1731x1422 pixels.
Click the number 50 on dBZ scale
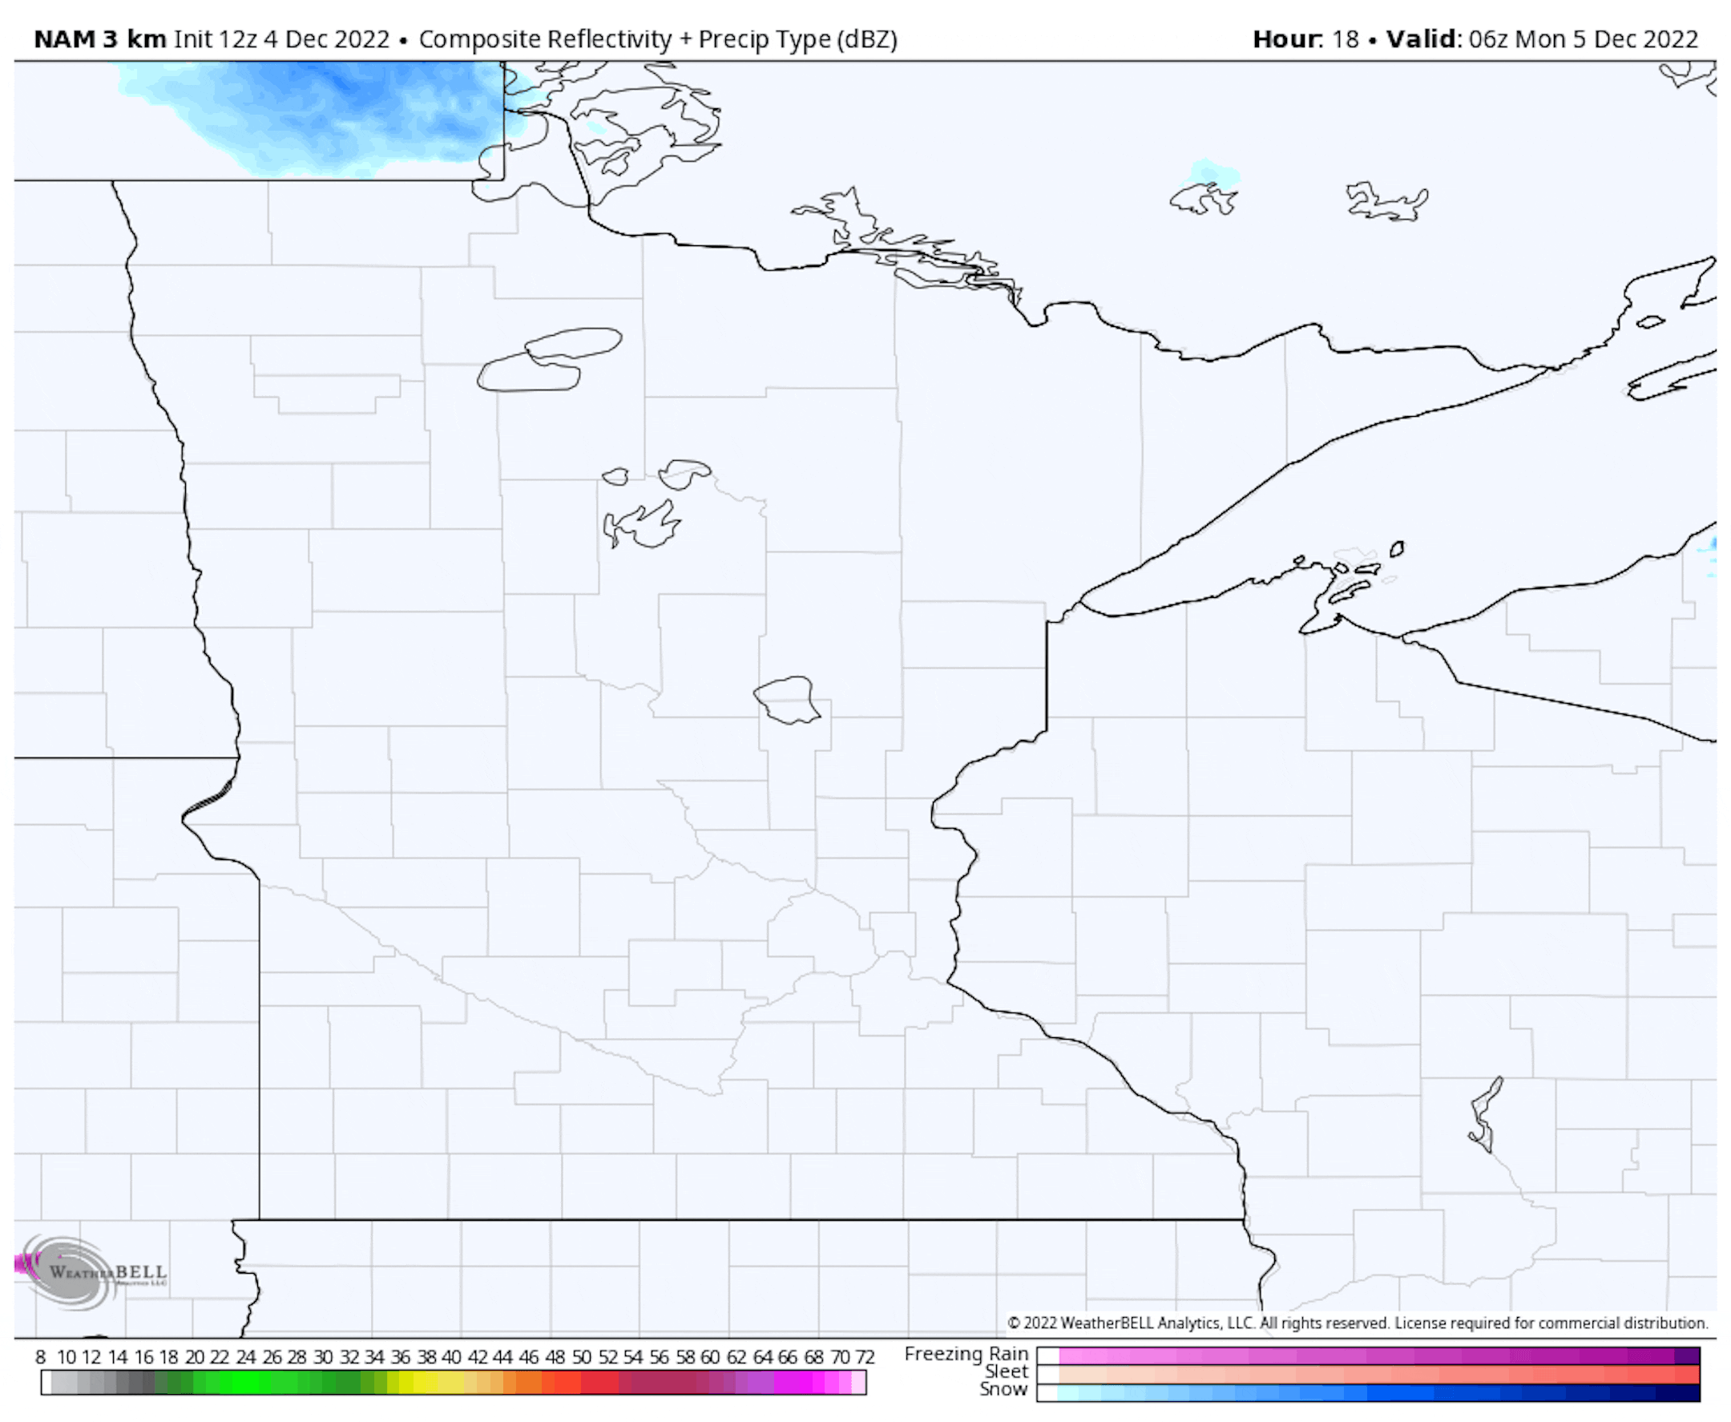580,1357
